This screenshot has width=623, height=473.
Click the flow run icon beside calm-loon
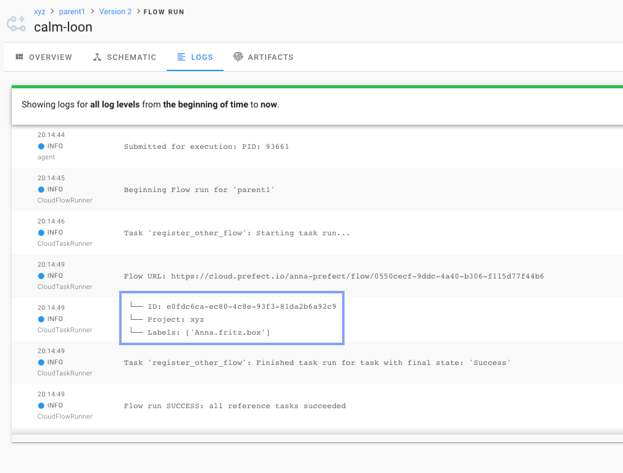(x=15, y=23)
